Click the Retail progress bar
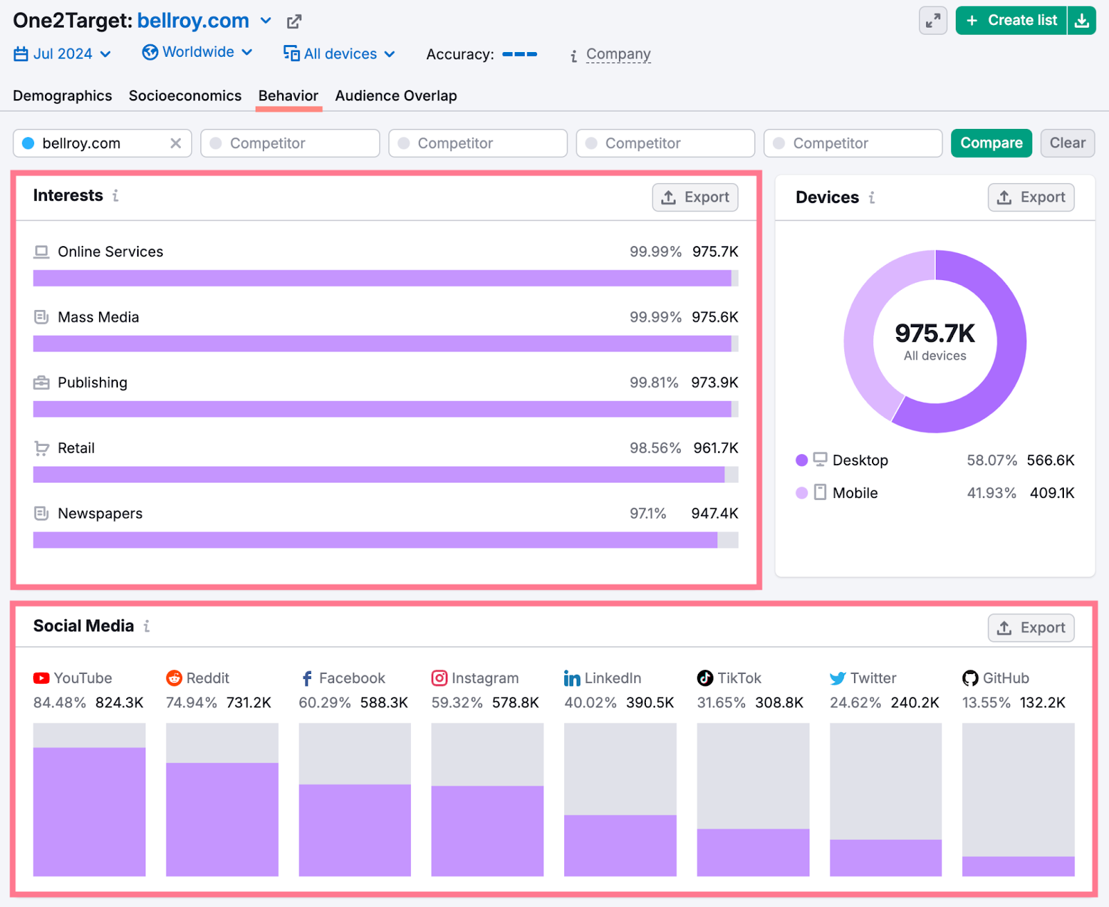1109x907 pixels. 386,474
